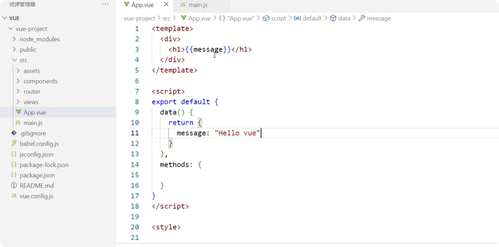Viewport: 499px width, 247px height.
Task: Click the info icon beside README.md
Action: pyautogui.click(x=13, y=185)
